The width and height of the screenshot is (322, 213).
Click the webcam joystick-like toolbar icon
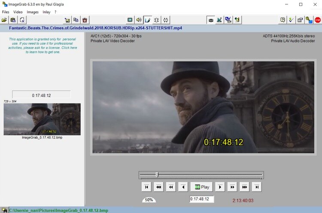click(x=219, y=20)
